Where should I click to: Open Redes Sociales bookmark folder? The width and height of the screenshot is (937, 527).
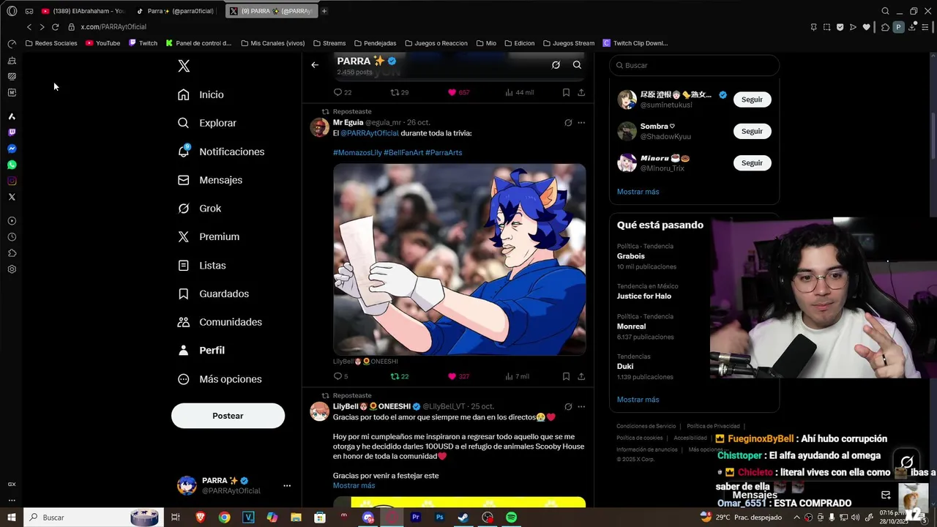(51, 43)
